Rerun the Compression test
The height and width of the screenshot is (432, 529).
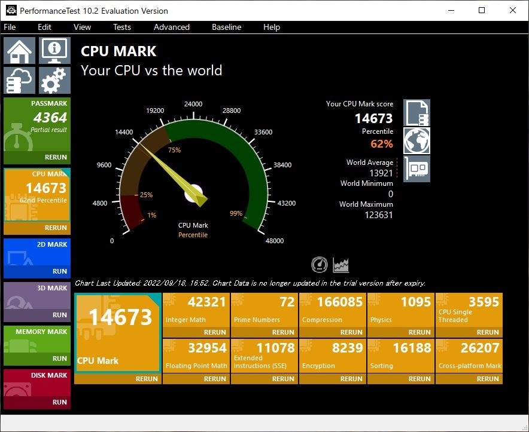pyautogui.click(x=333, y=332)
